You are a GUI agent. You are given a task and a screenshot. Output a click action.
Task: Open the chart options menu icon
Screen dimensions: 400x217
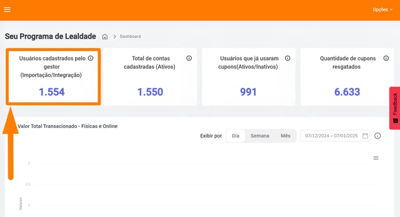tap(376, 158)
